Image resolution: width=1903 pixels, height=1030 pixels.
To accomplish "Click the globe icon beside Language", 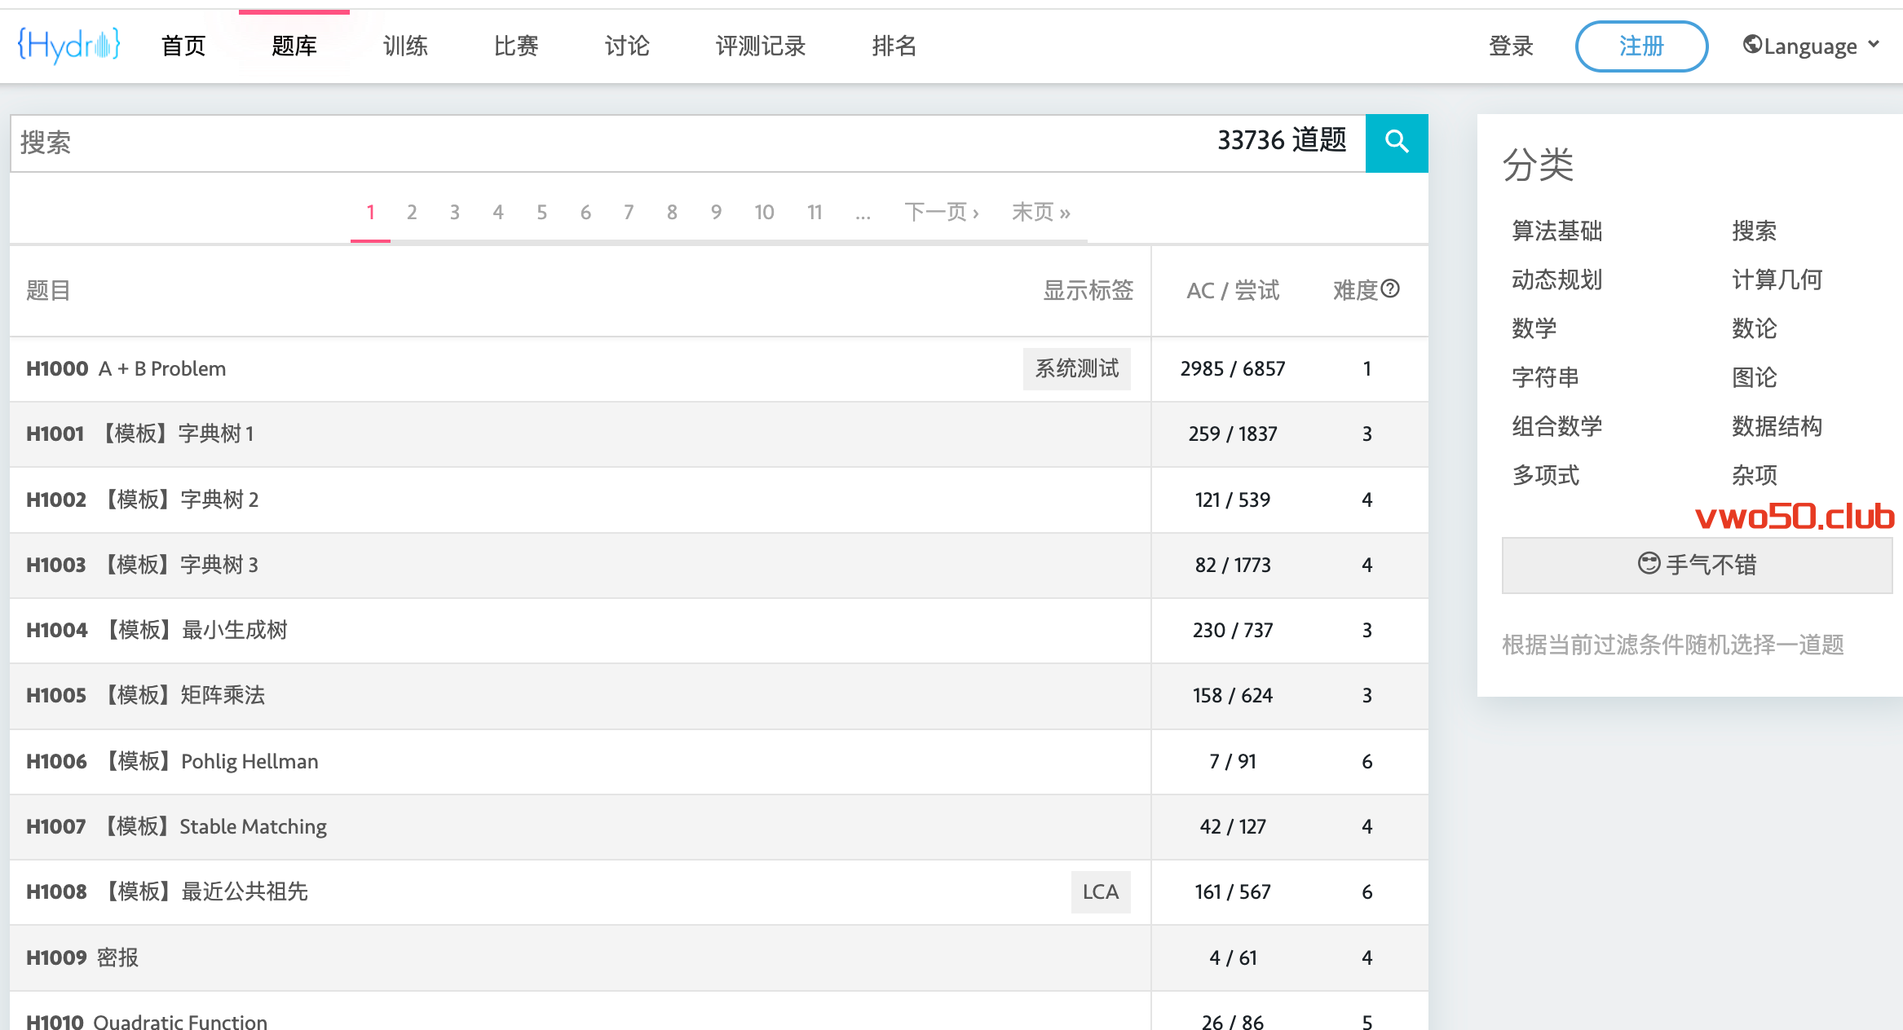I will 1751,45.
